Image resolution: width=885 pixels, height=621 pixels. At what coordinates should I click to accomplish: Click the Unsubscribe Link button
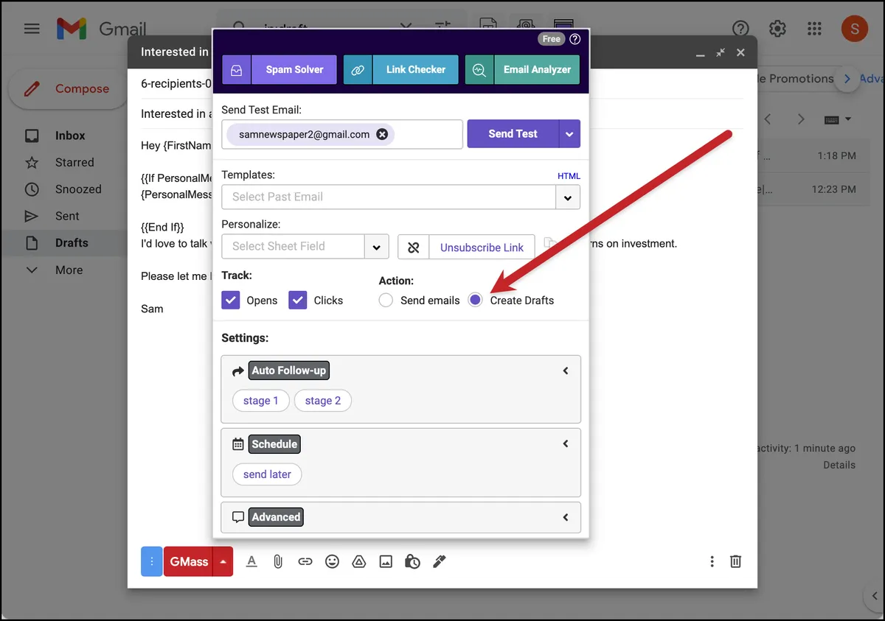(482, 248)
